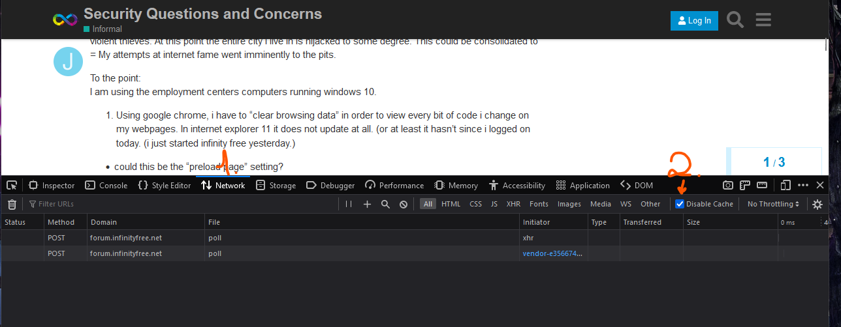Uncheck the Disable Cache checkbox
The image size is (841, 327).
680,205
